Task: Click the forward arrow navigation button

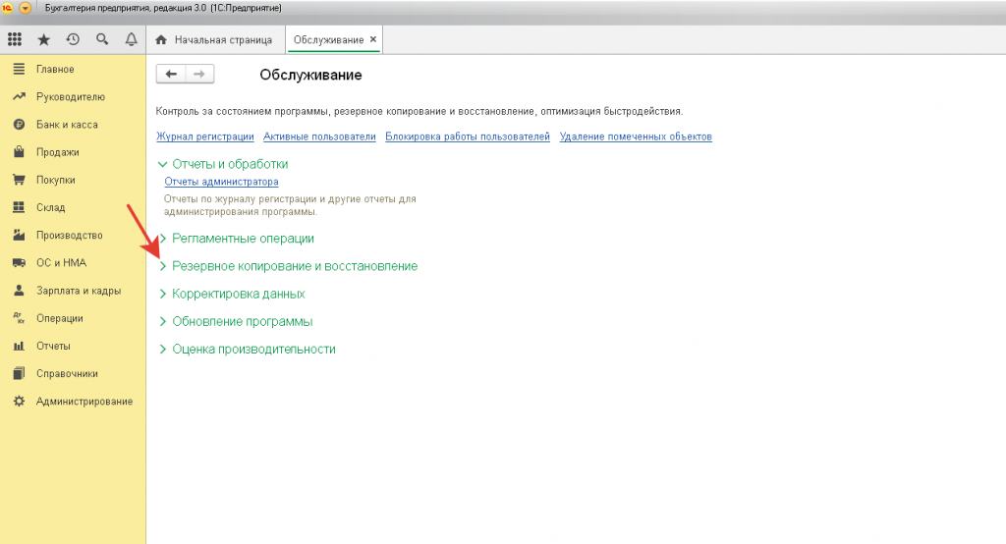Action: pyautogui.click(x=199, y=75)
